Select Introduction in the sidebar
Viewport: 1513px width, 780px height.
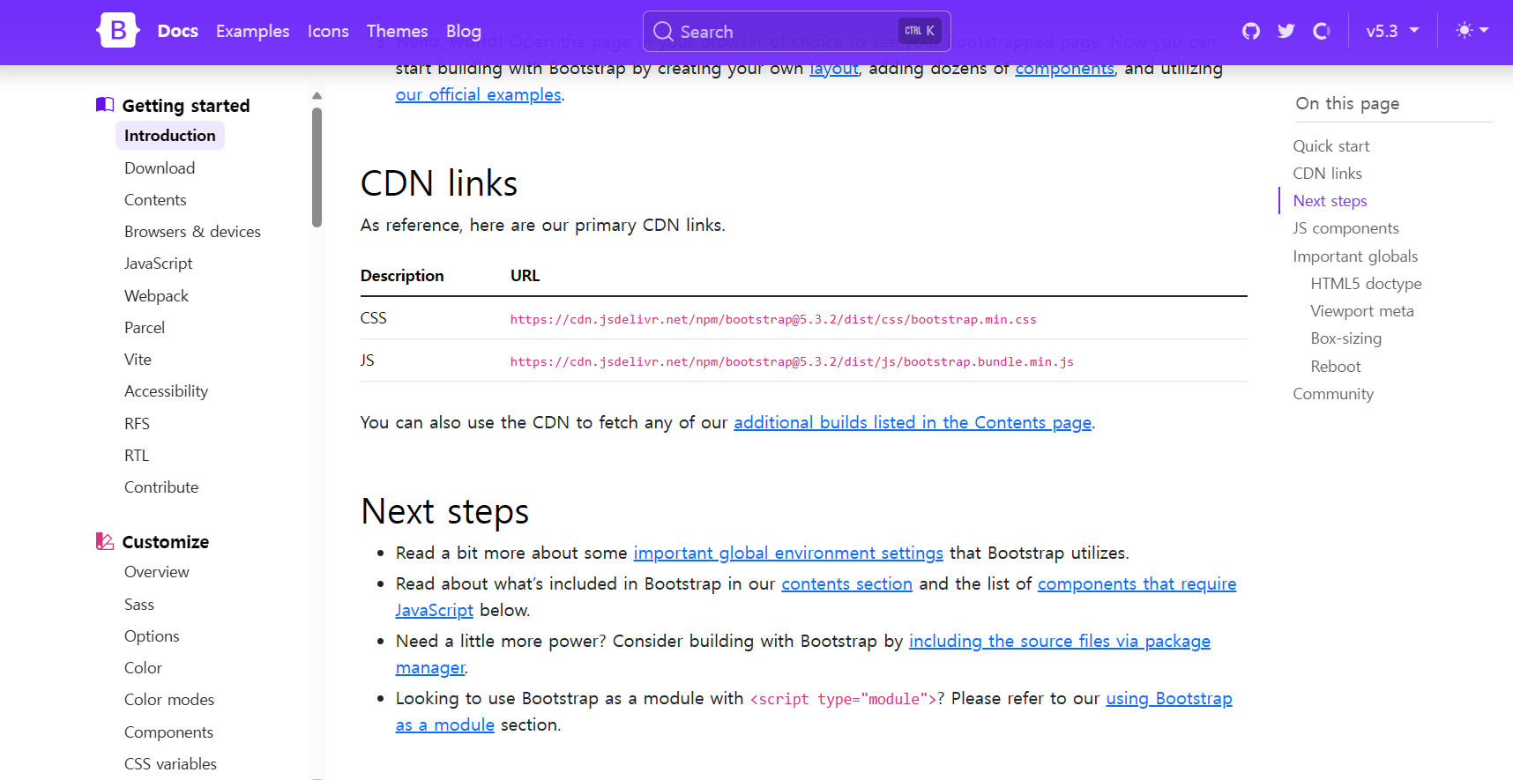(170, 136)
